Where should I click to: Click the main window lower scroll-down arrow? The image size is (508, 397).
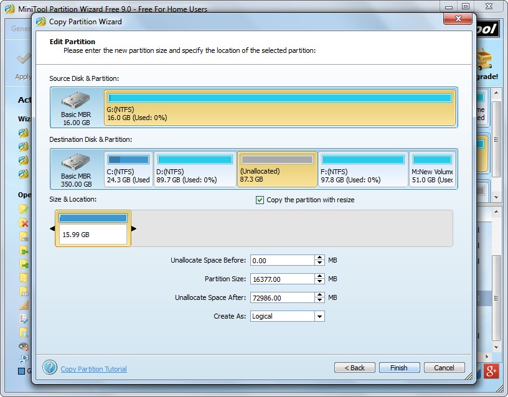496,347
